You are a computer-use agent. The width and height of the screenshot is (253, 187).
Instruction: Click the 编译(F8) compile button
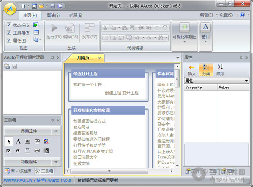[70, 32]
